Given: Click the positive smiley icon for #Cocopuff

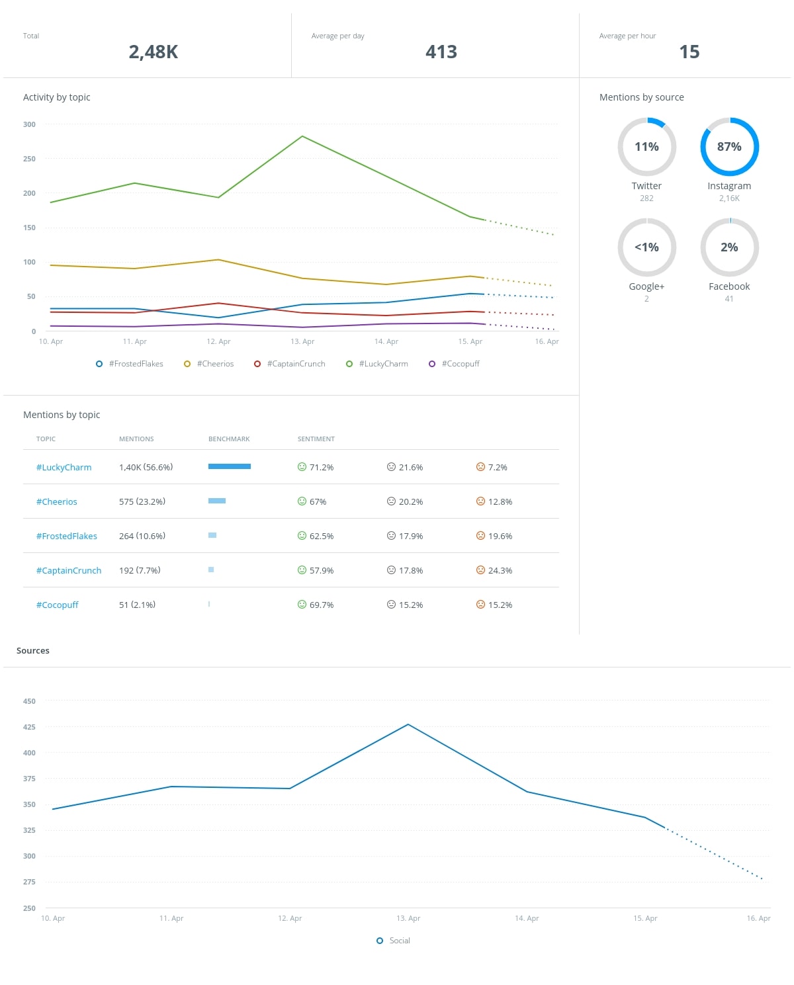Looking at the screenshot, I should coord(302,605).
